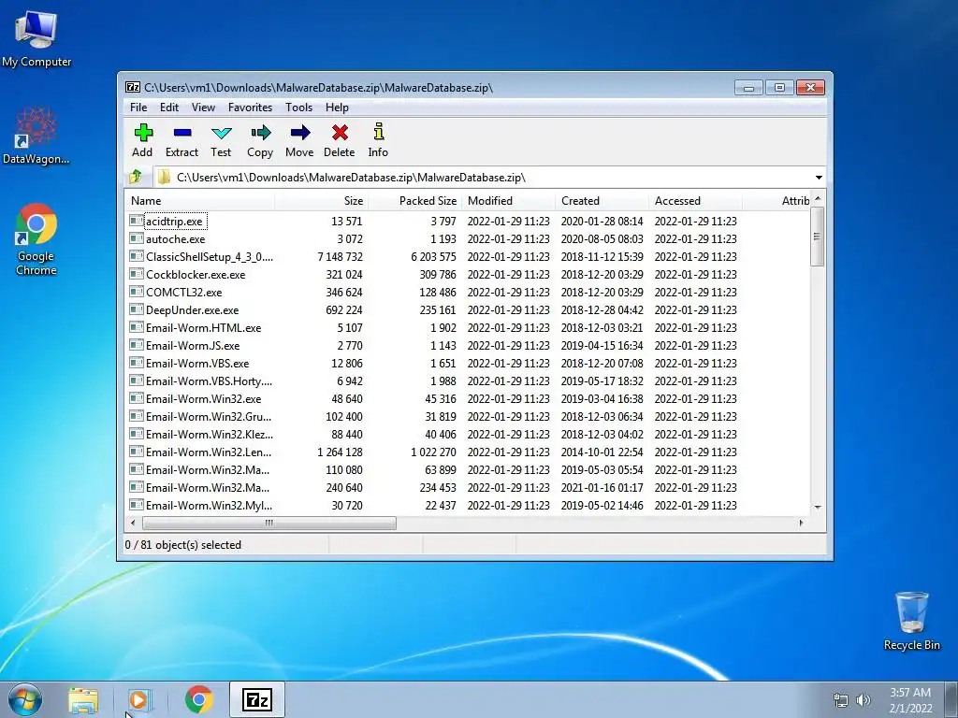958x718 pixels.
Task: Sort by Packed Size column header
Action: 414,201
